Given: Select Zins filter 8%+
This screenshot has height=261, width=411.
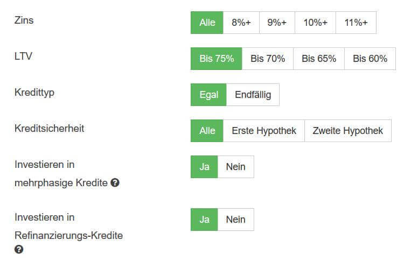Looking at the screenshot, I should (241, 23).
